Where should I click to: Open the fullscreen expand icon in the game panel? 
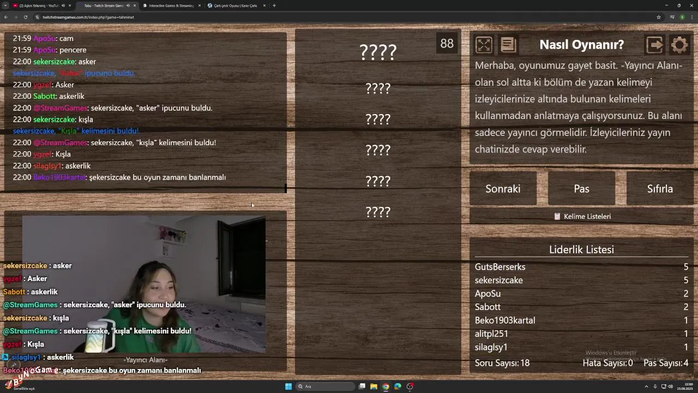484,45
